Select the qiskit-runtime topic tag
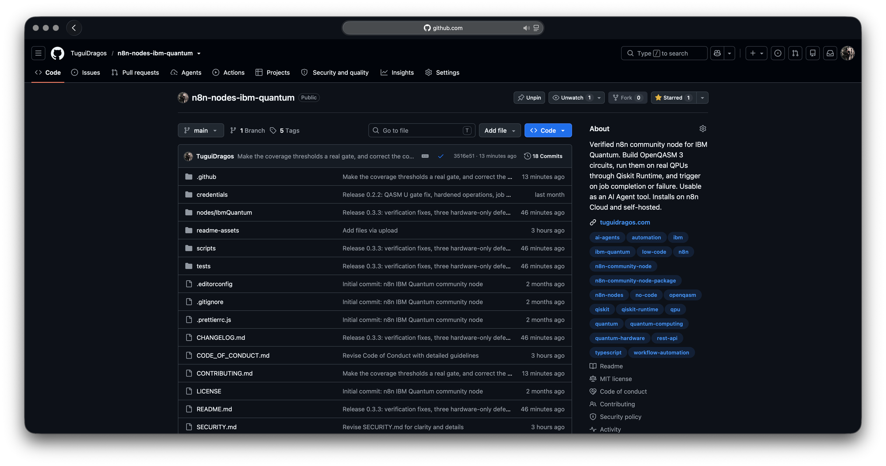This screenshot has height=466, width=886. [x=640, y=310]
